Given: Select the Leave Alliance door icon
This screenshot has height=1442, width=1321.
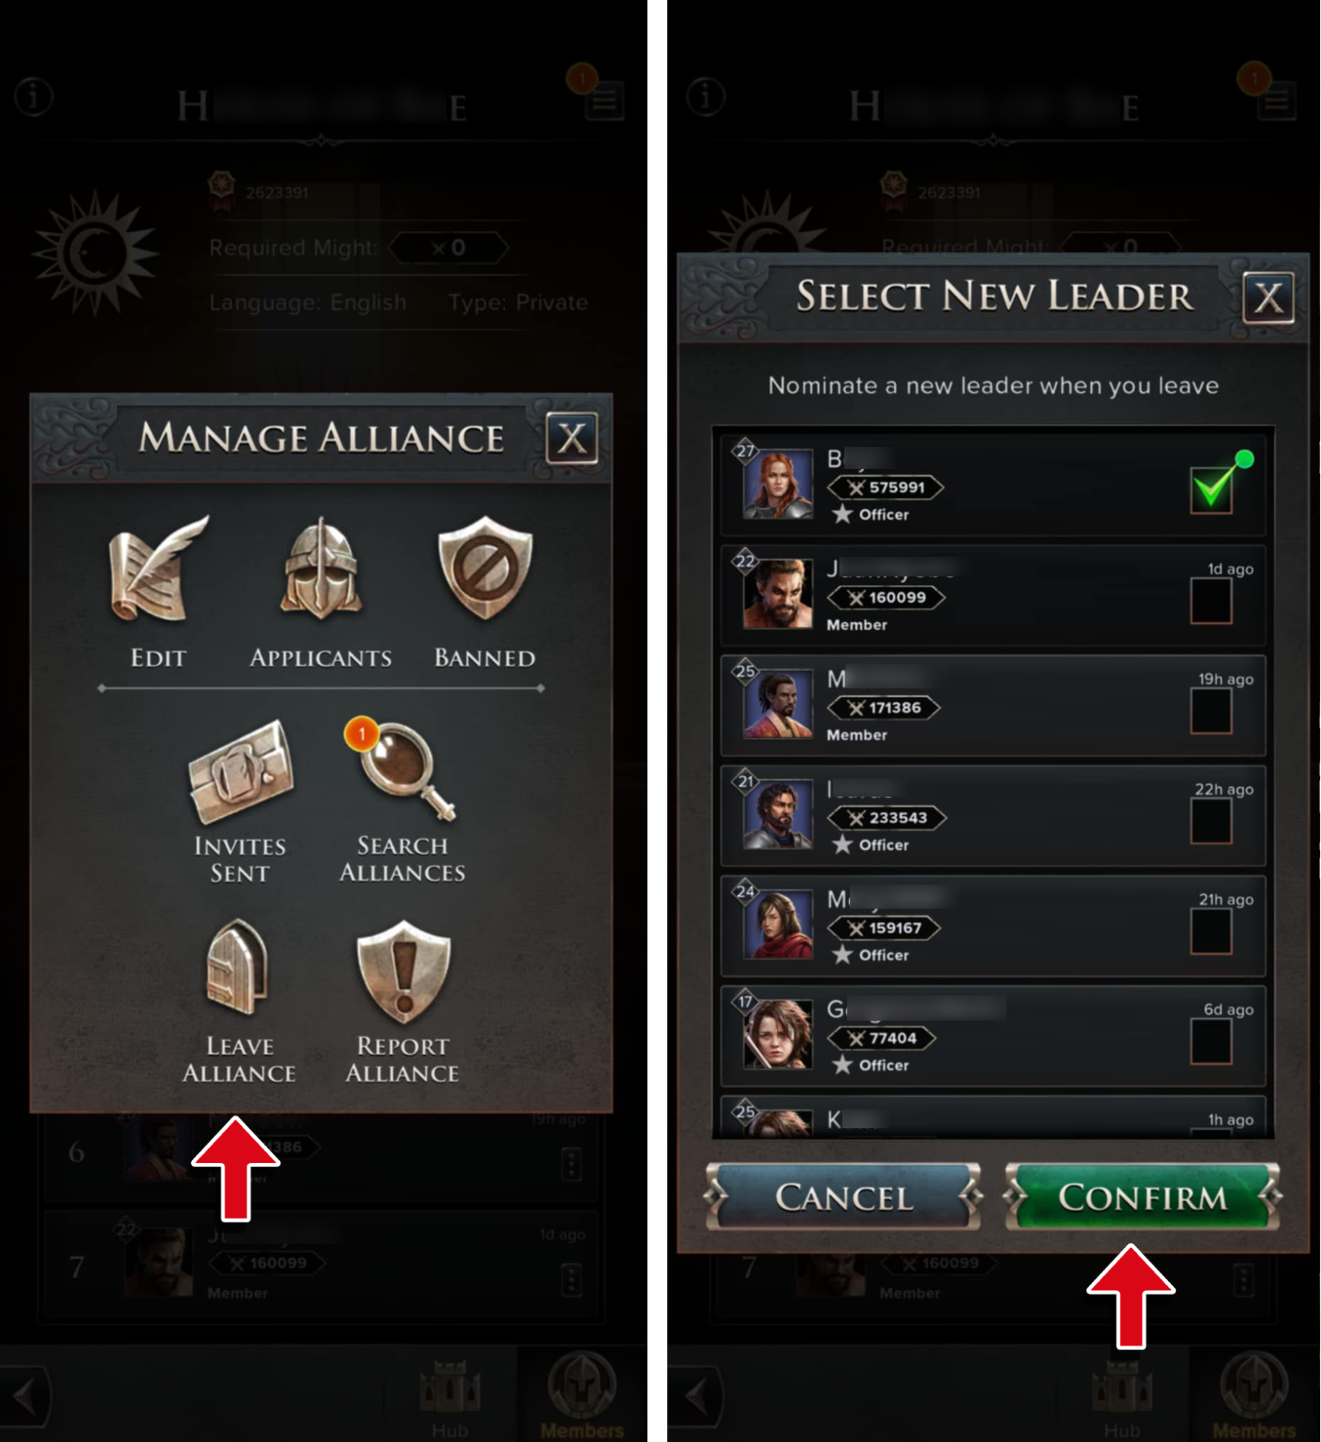Looking at the screenshot, I should [x=238, y=967].
